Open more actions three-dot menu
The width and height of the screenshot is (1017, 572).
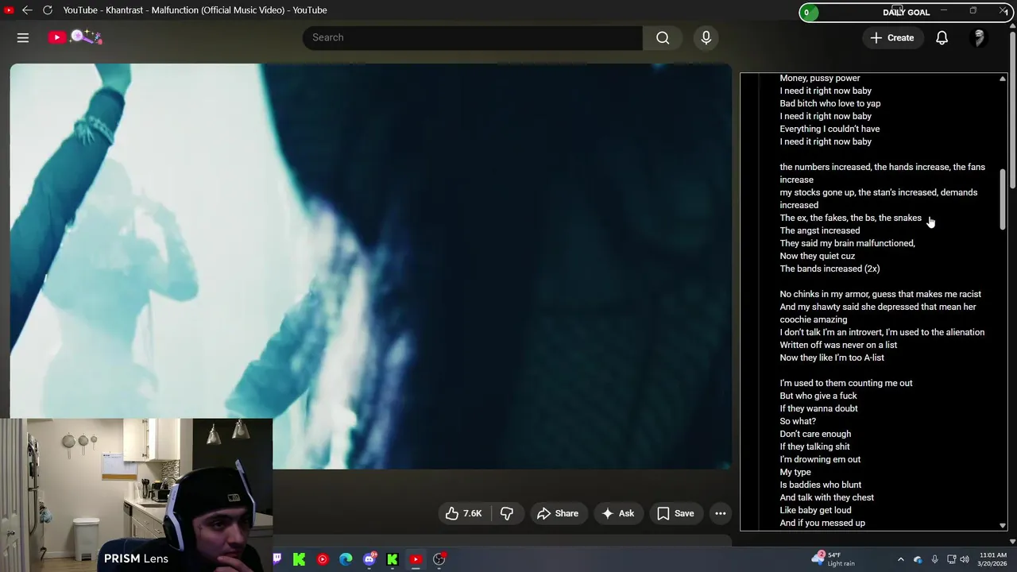pos(720,513)
